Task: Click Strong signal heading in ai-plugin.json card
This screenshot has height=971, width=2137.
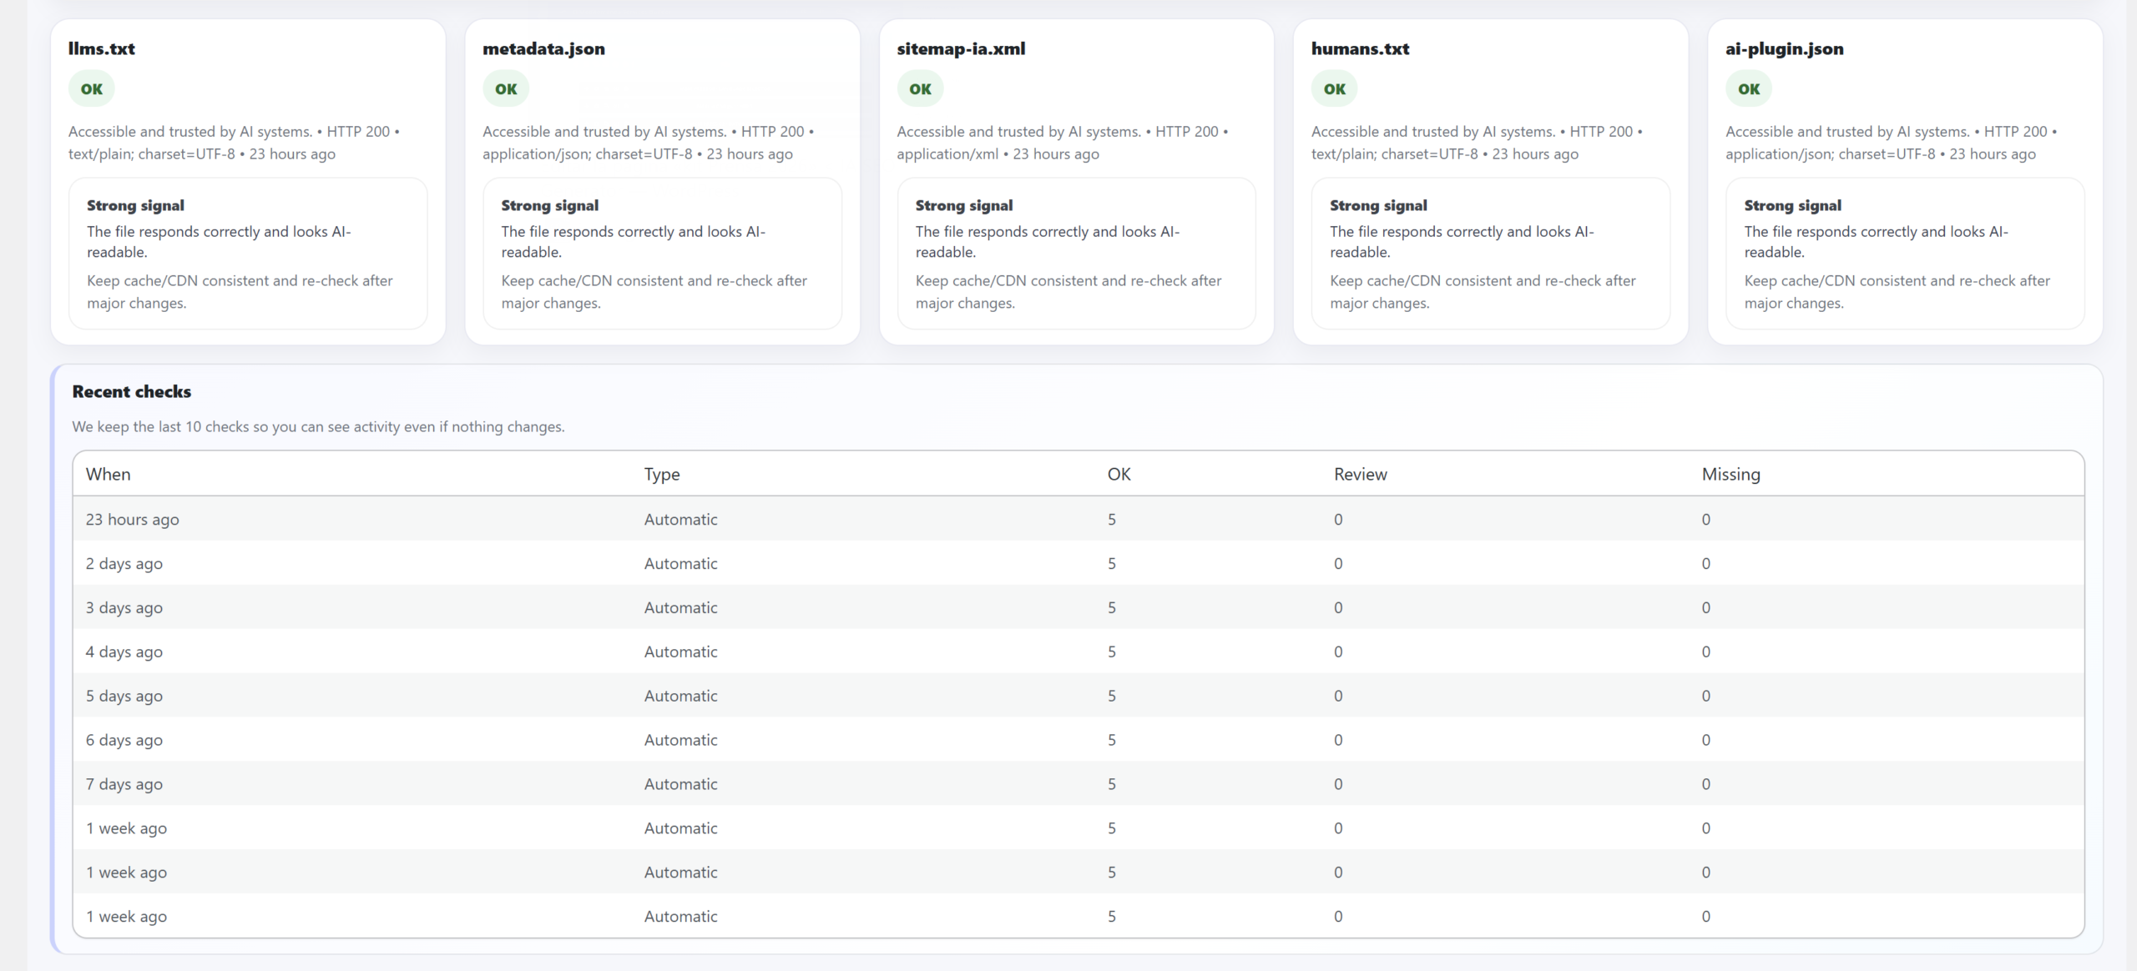Action: point(1792,206)
